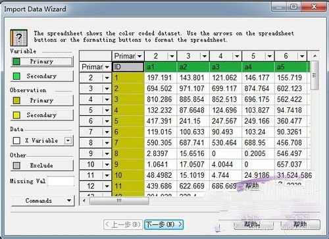329x239 pixels.
Task: Select cell value 360.477
Action: (291, 121)
